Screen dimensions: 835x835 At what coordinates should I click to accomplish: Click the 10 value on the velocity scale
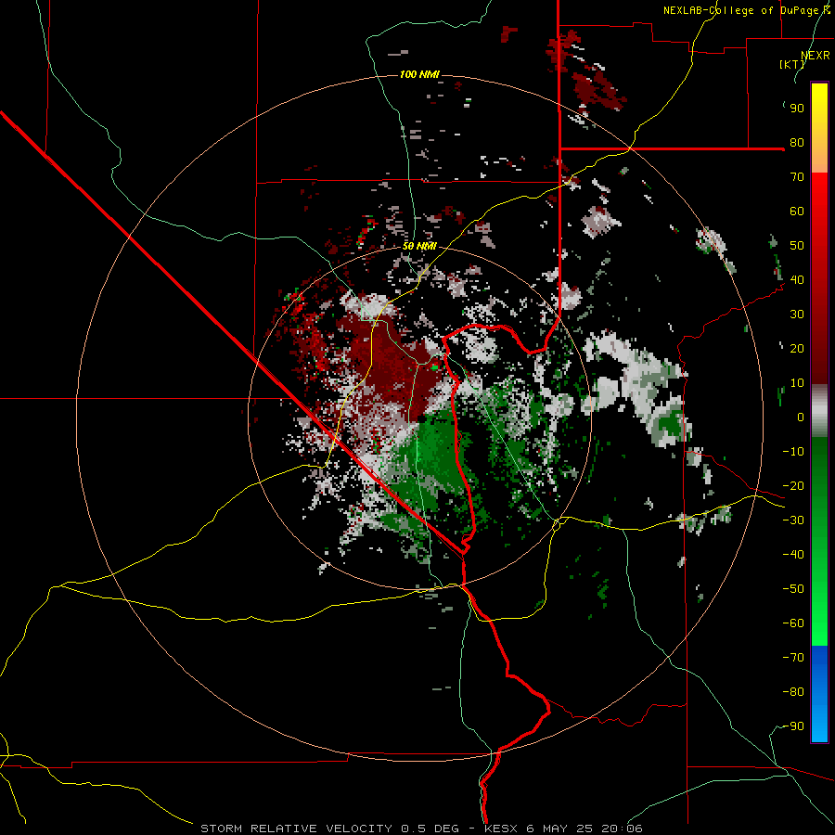[797, 383]
